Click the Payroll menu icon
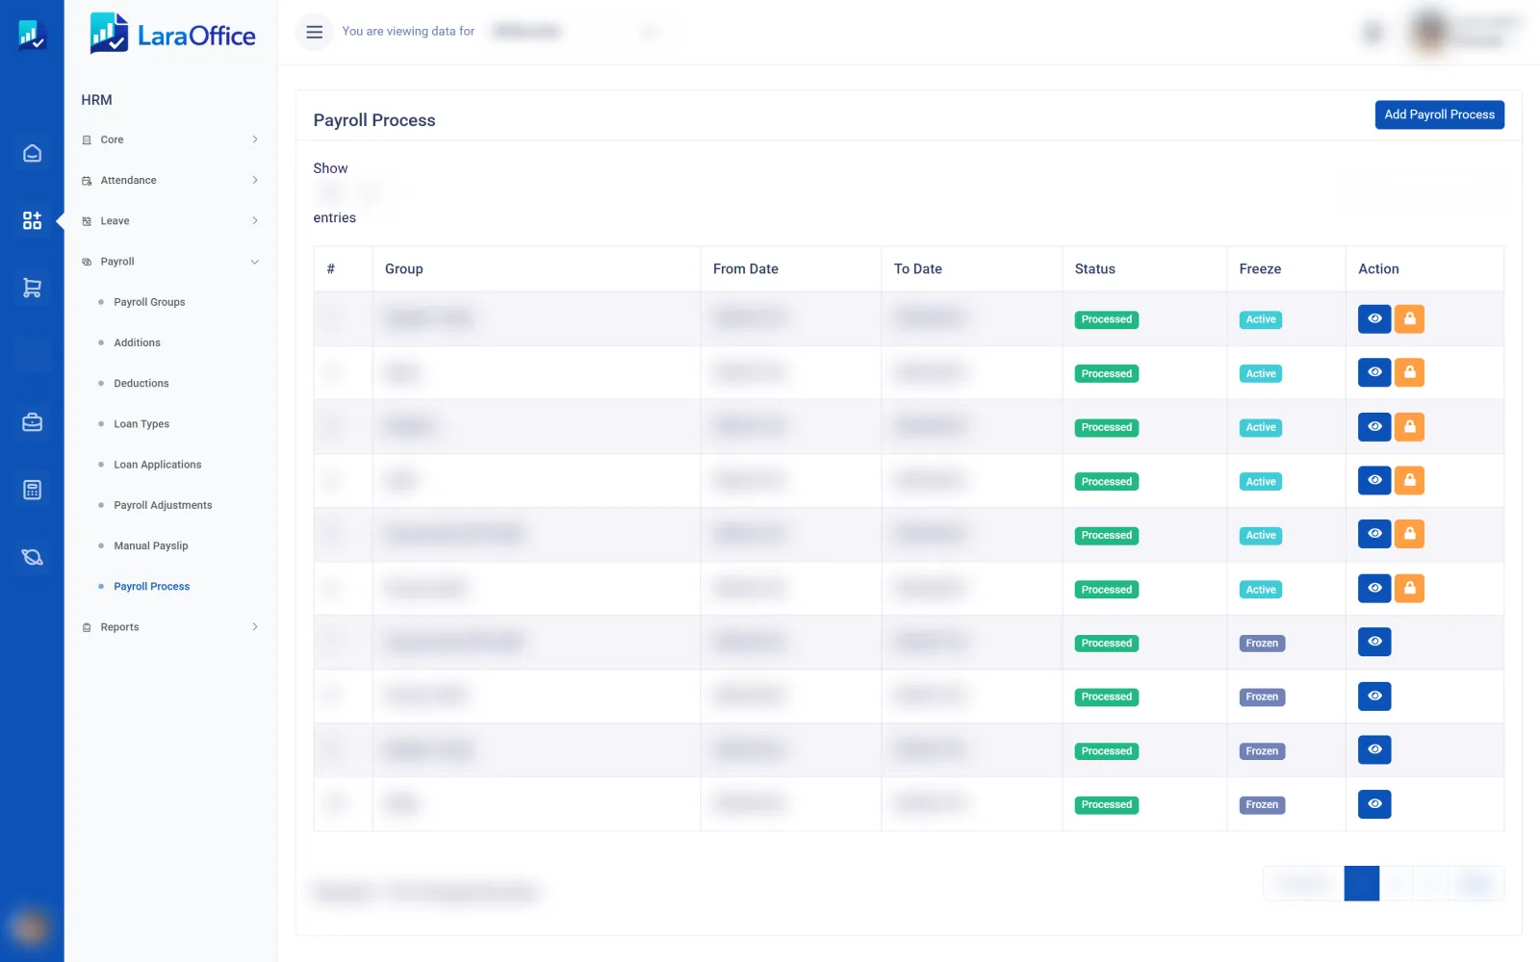 coord(87,262)
